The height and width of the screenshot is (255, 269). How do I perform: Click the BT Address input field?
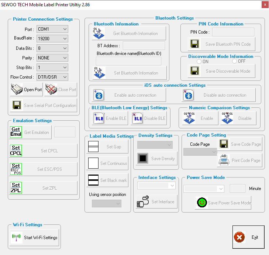pos(144,45)
